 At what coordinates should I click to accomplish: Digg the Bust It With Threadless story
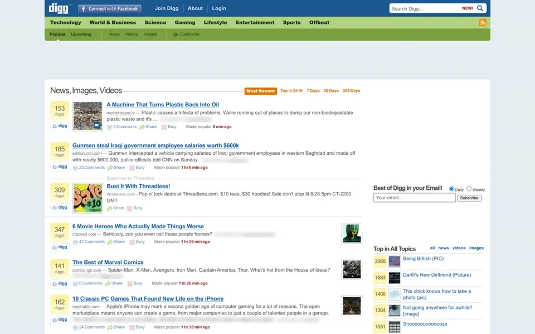60,207
